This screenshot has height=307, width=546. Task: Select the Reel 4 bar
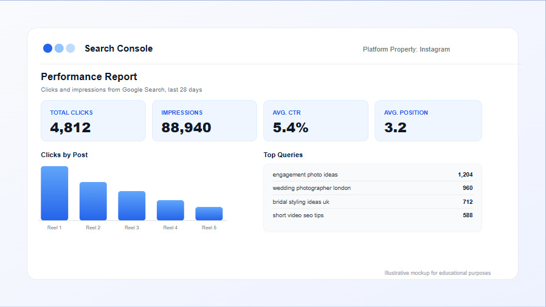[x=170, y=210]
